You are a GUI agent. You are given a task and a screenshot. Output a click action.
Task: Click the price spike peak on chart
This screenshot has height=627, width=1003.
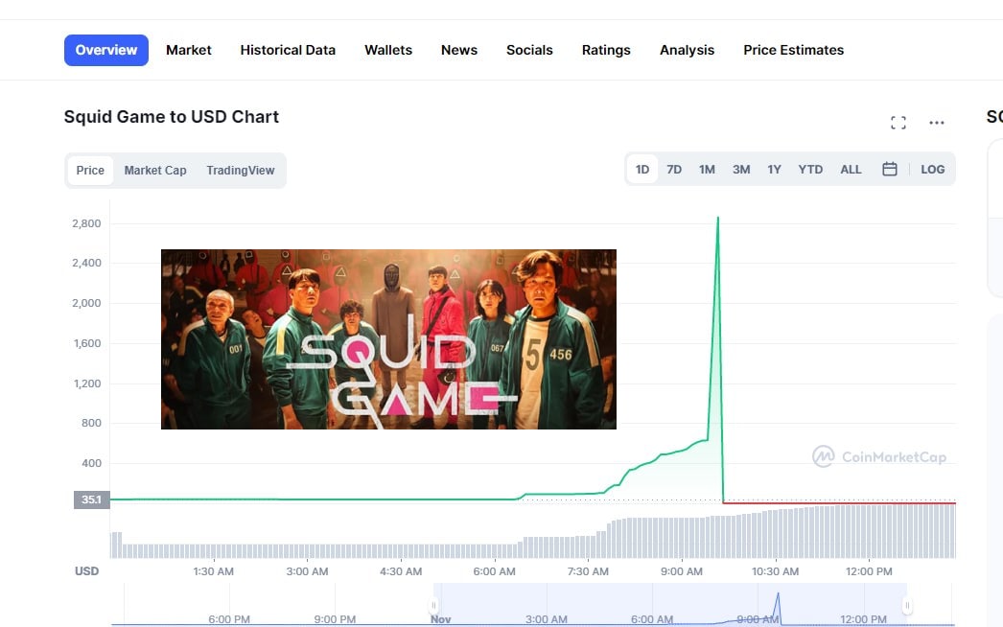pyautogui.click(x=717, y=219)
